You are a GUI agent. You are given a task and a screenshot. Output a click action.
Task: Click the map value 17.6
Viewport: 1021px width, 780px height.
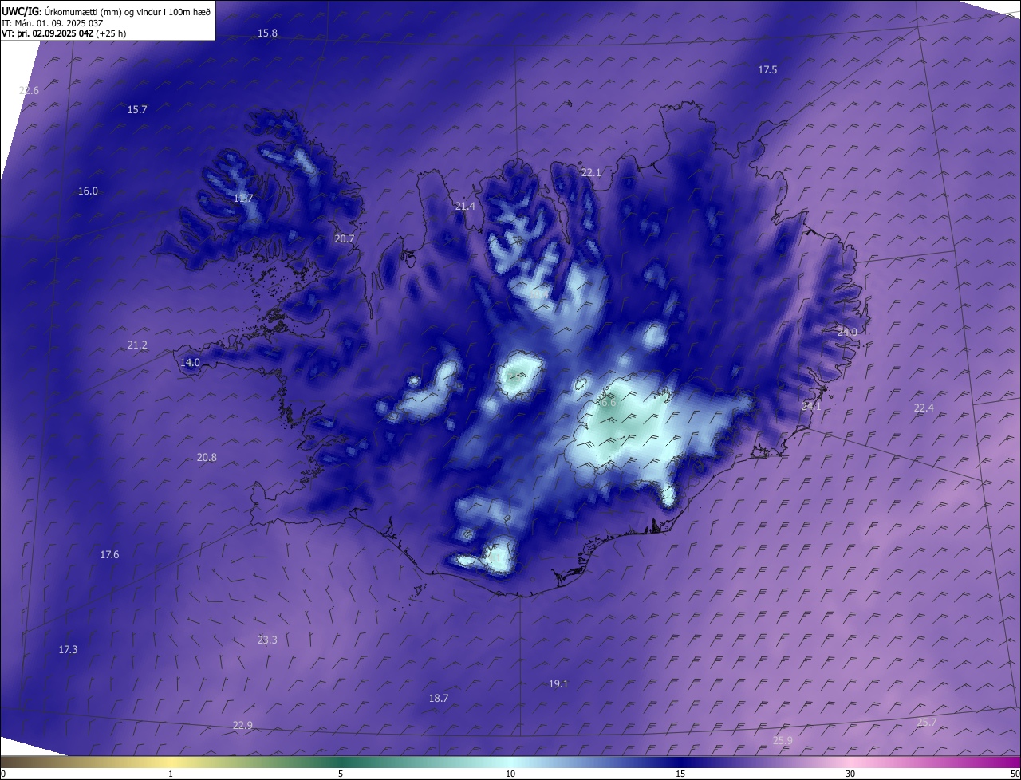coord(109,554)
